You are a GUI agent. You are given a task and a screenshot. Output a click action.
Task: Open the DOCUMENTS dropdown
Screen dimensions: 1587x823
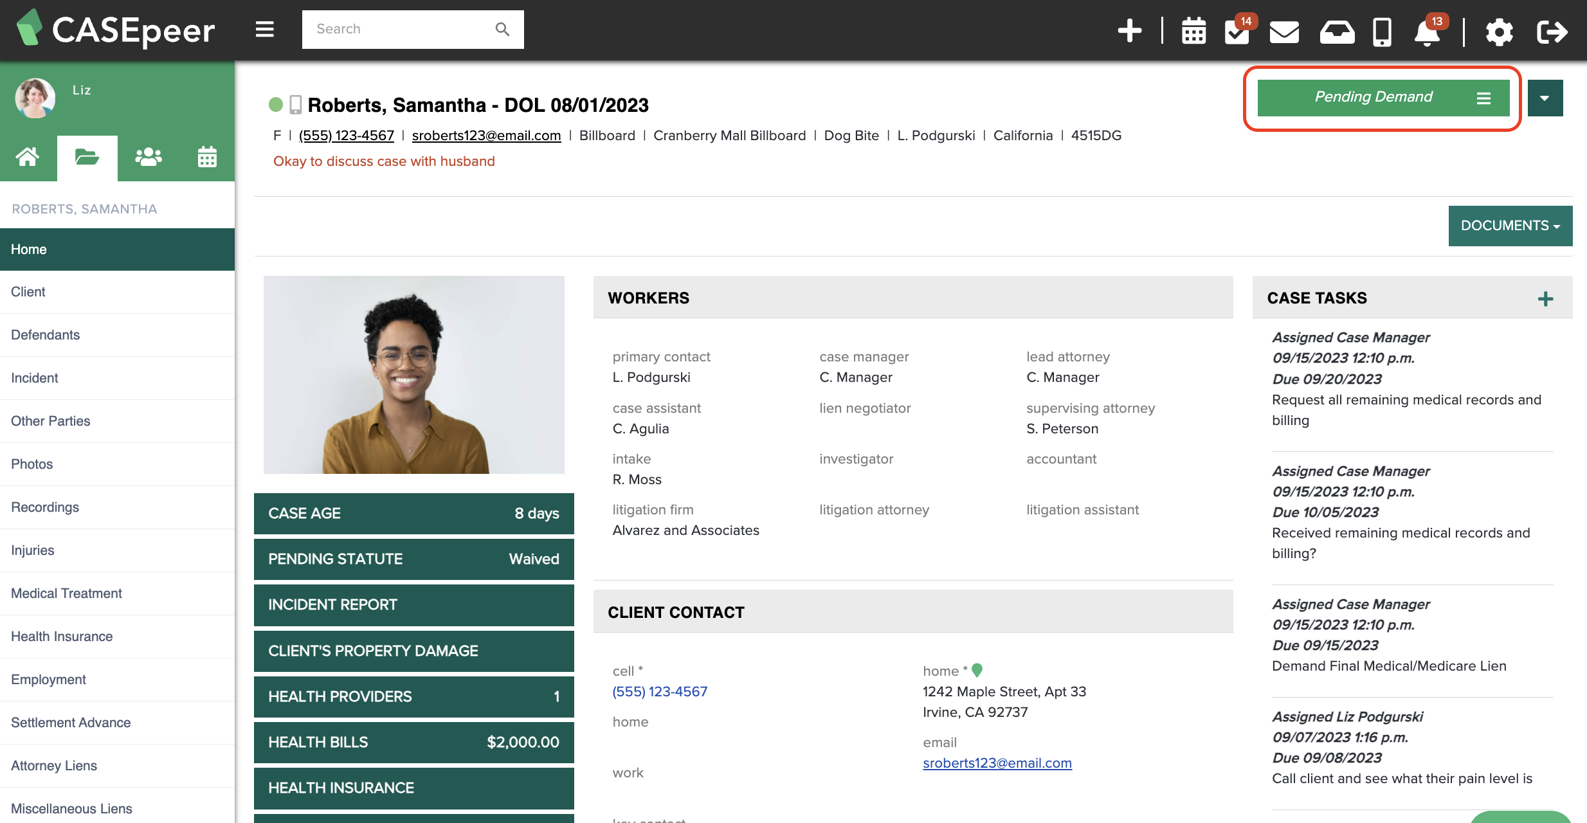pos(1510,226)
